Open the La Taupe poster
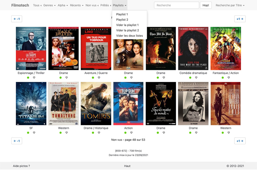The width and height of the screenshot is (257, 180). 31,49
